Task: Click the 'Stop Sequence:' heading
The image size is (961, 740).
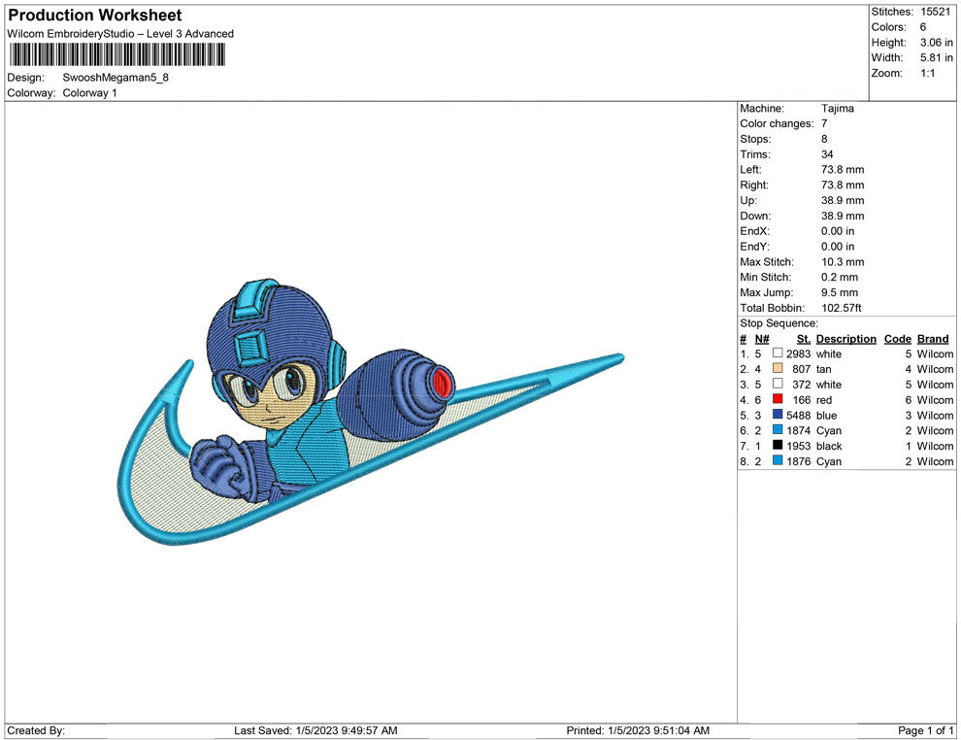Action: click(779, 323)
